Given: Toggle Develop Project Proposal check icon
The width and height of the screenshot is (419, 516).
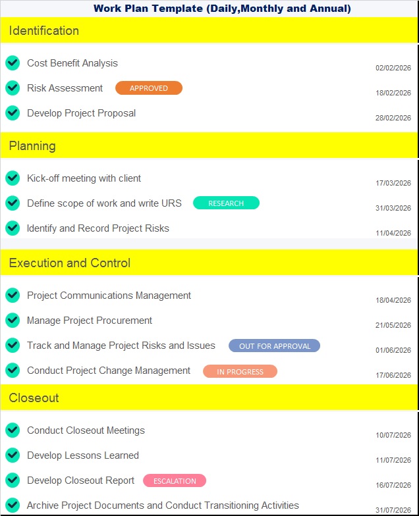Looking at the screenshot, I should click(13, 113).
